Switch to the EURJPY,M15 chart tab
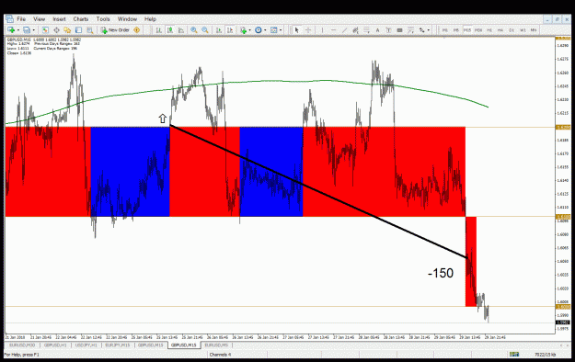This screenshot has width=575, height=362. [118, 345]
